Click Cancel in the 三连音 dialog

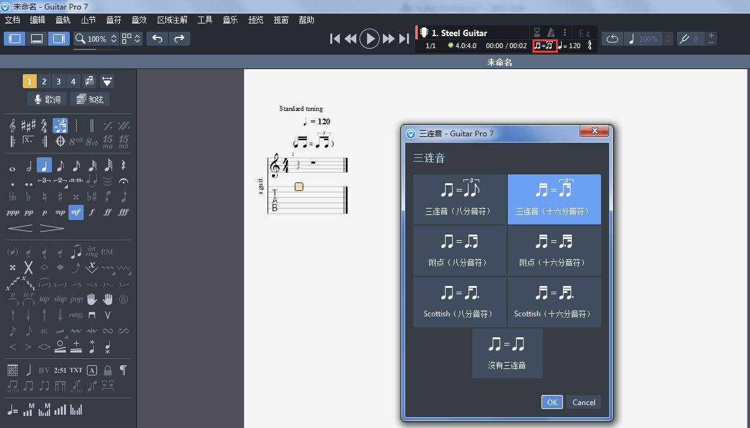(583, 402)
